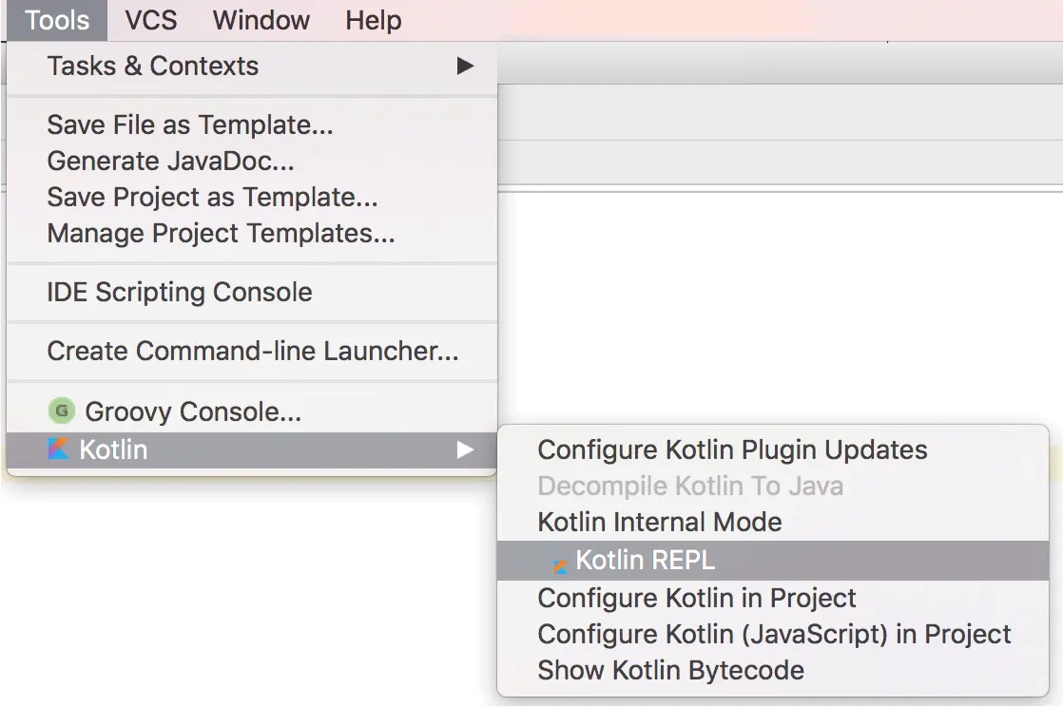
Task: Open Tasks & Contexts submenu
Action: pos(252,66)
